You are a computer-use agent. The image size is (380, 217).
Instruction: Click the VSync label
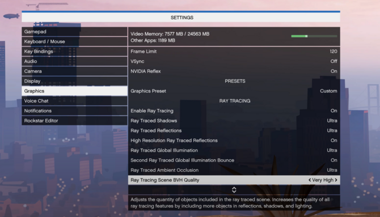coord(137,62)
